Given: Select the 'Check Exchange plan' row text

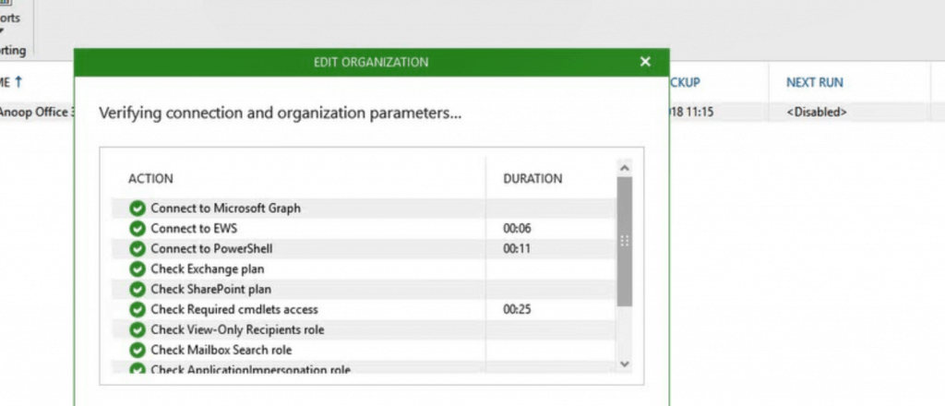Looking at the screenshot, I should coord(208,269).
